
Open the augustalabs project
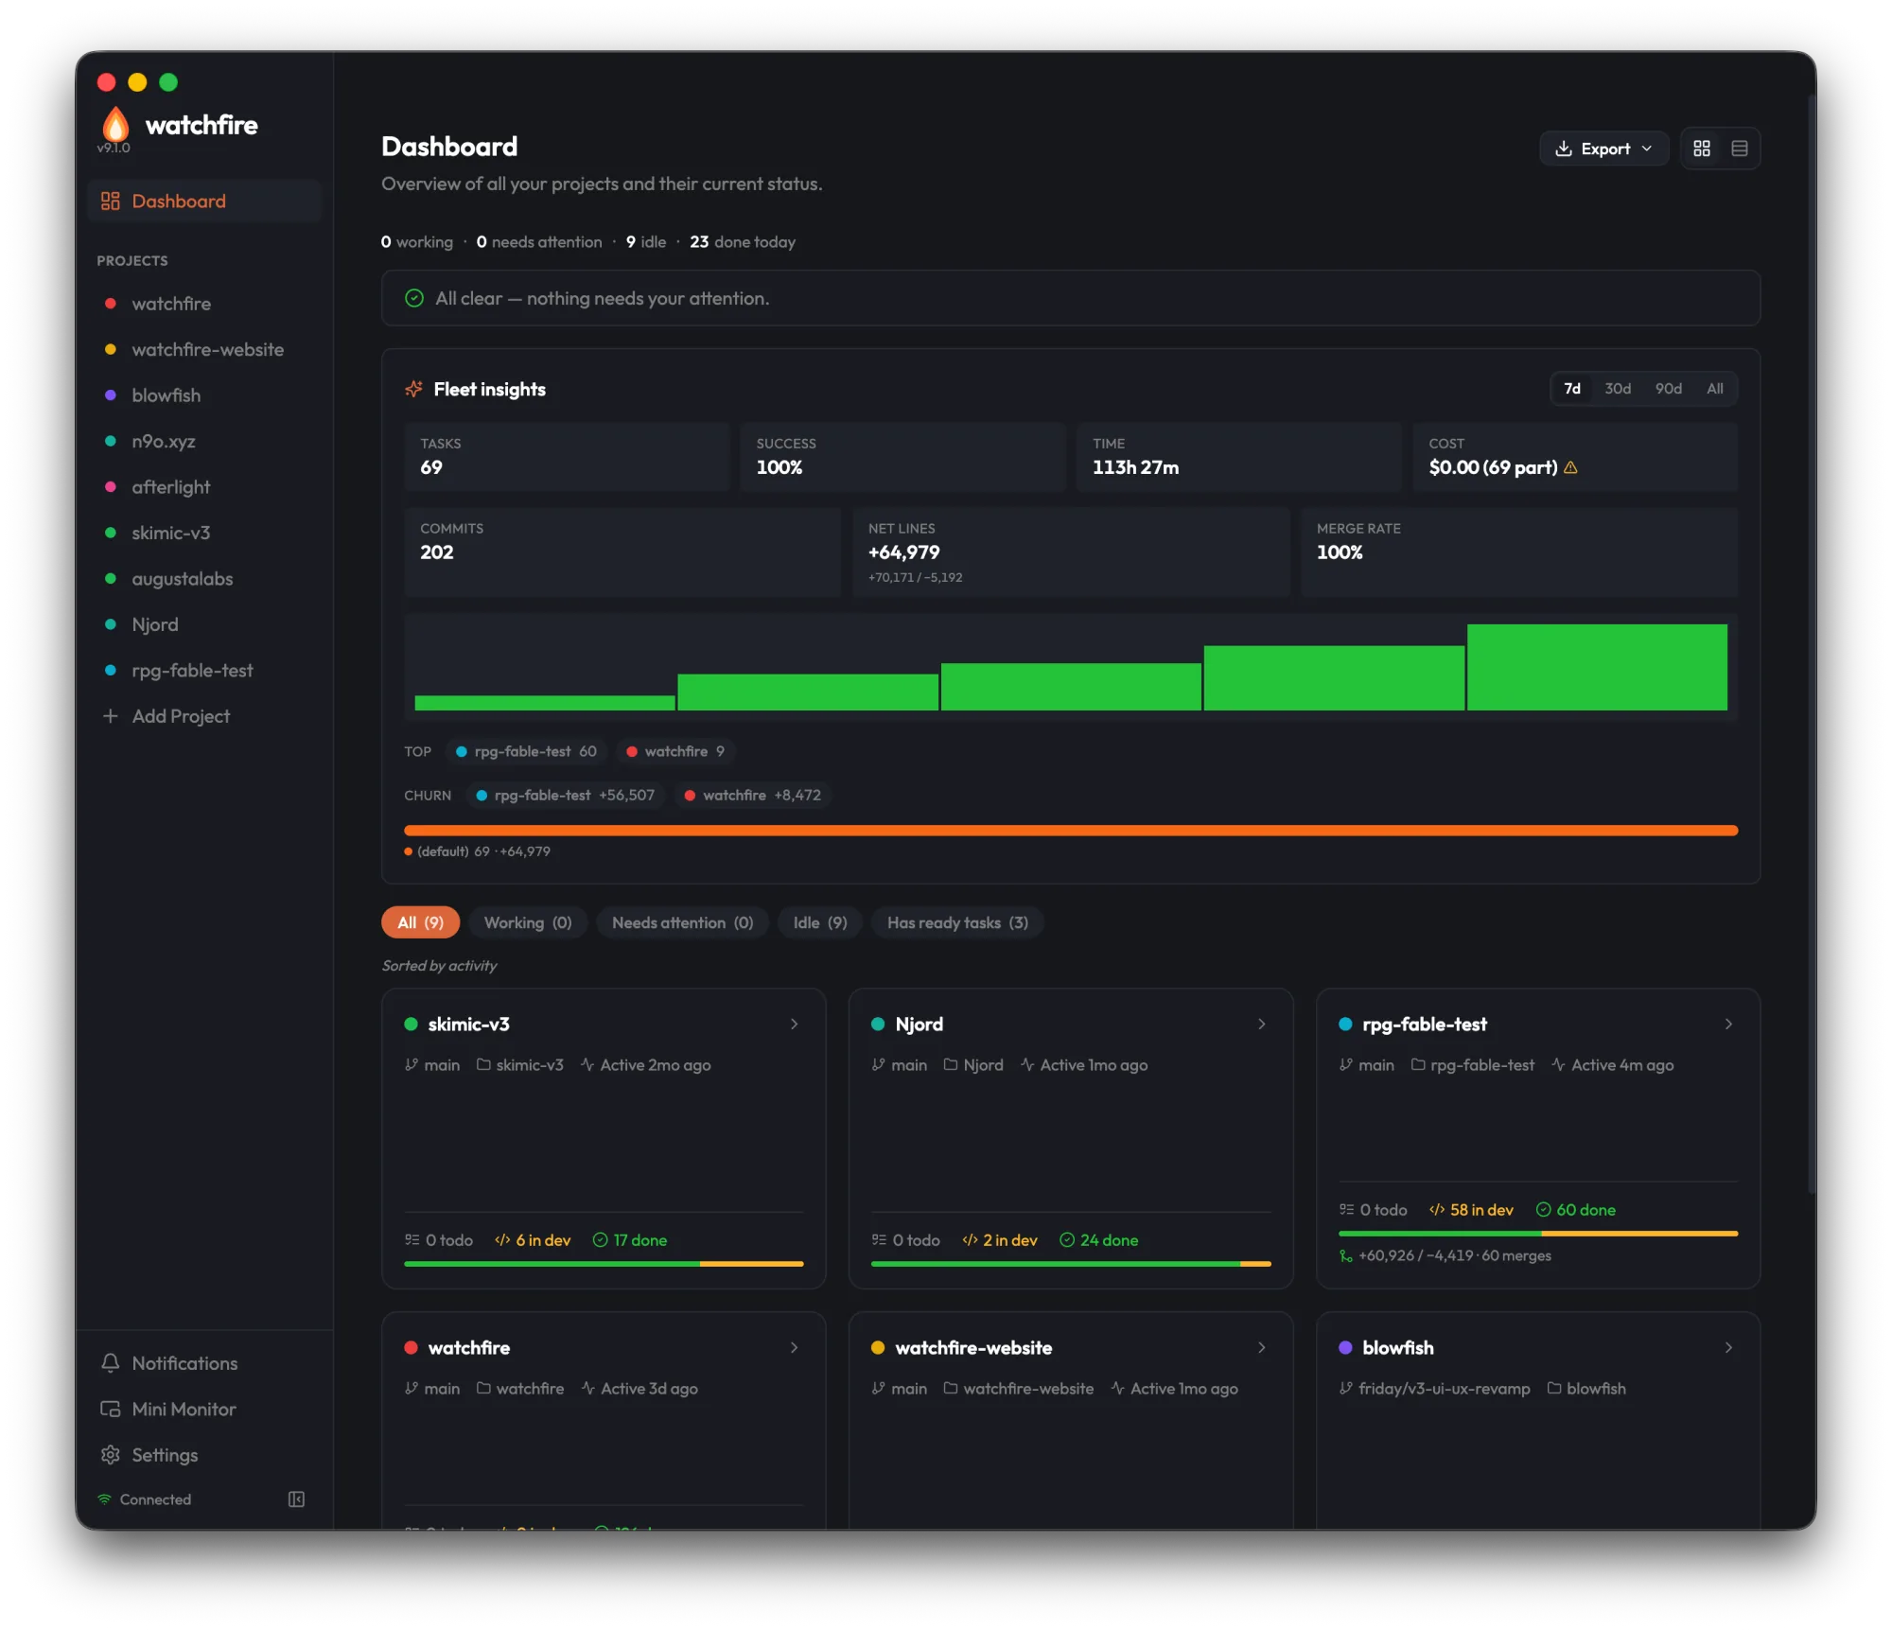[204, 579]
